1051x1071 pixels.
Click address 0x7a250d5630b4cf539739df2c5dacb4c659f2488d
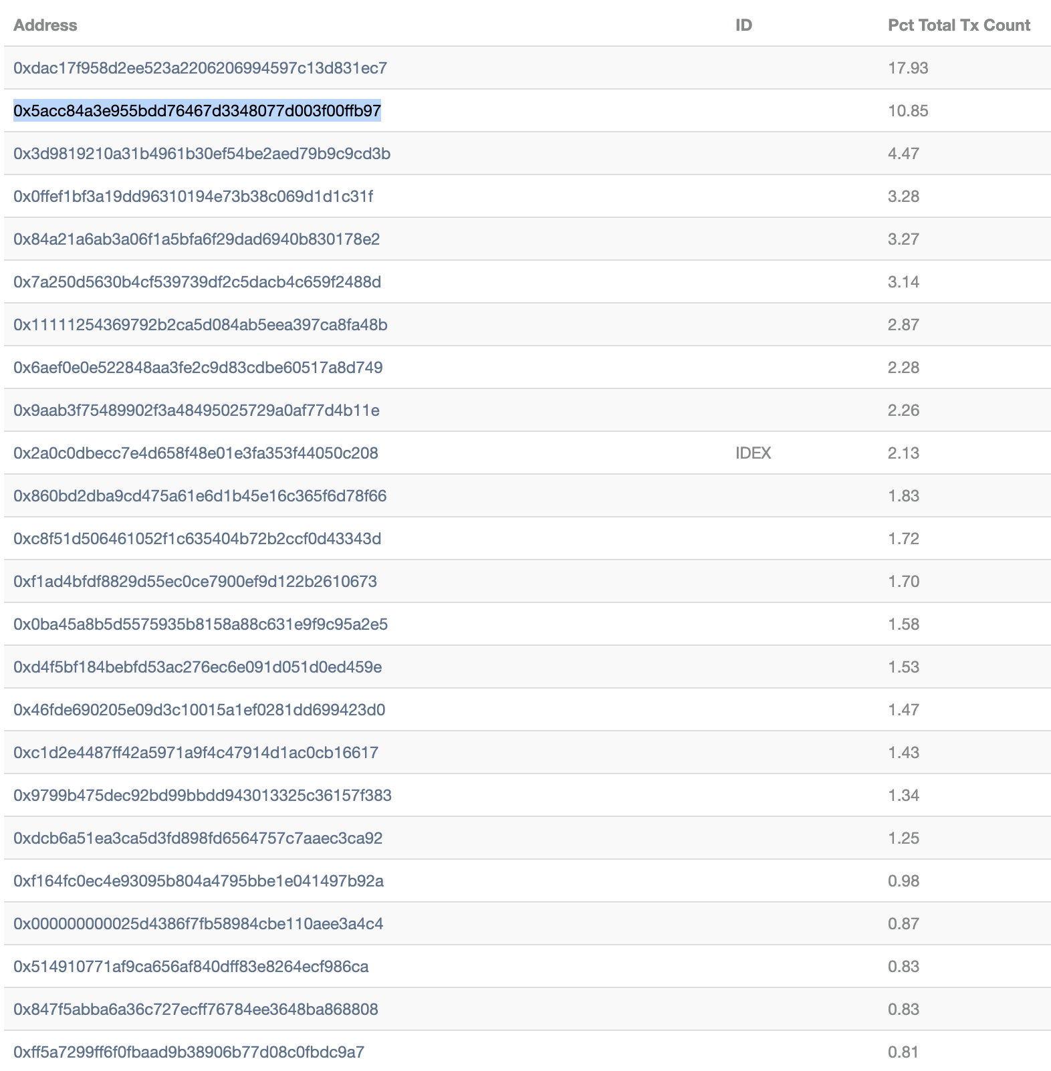197,282
